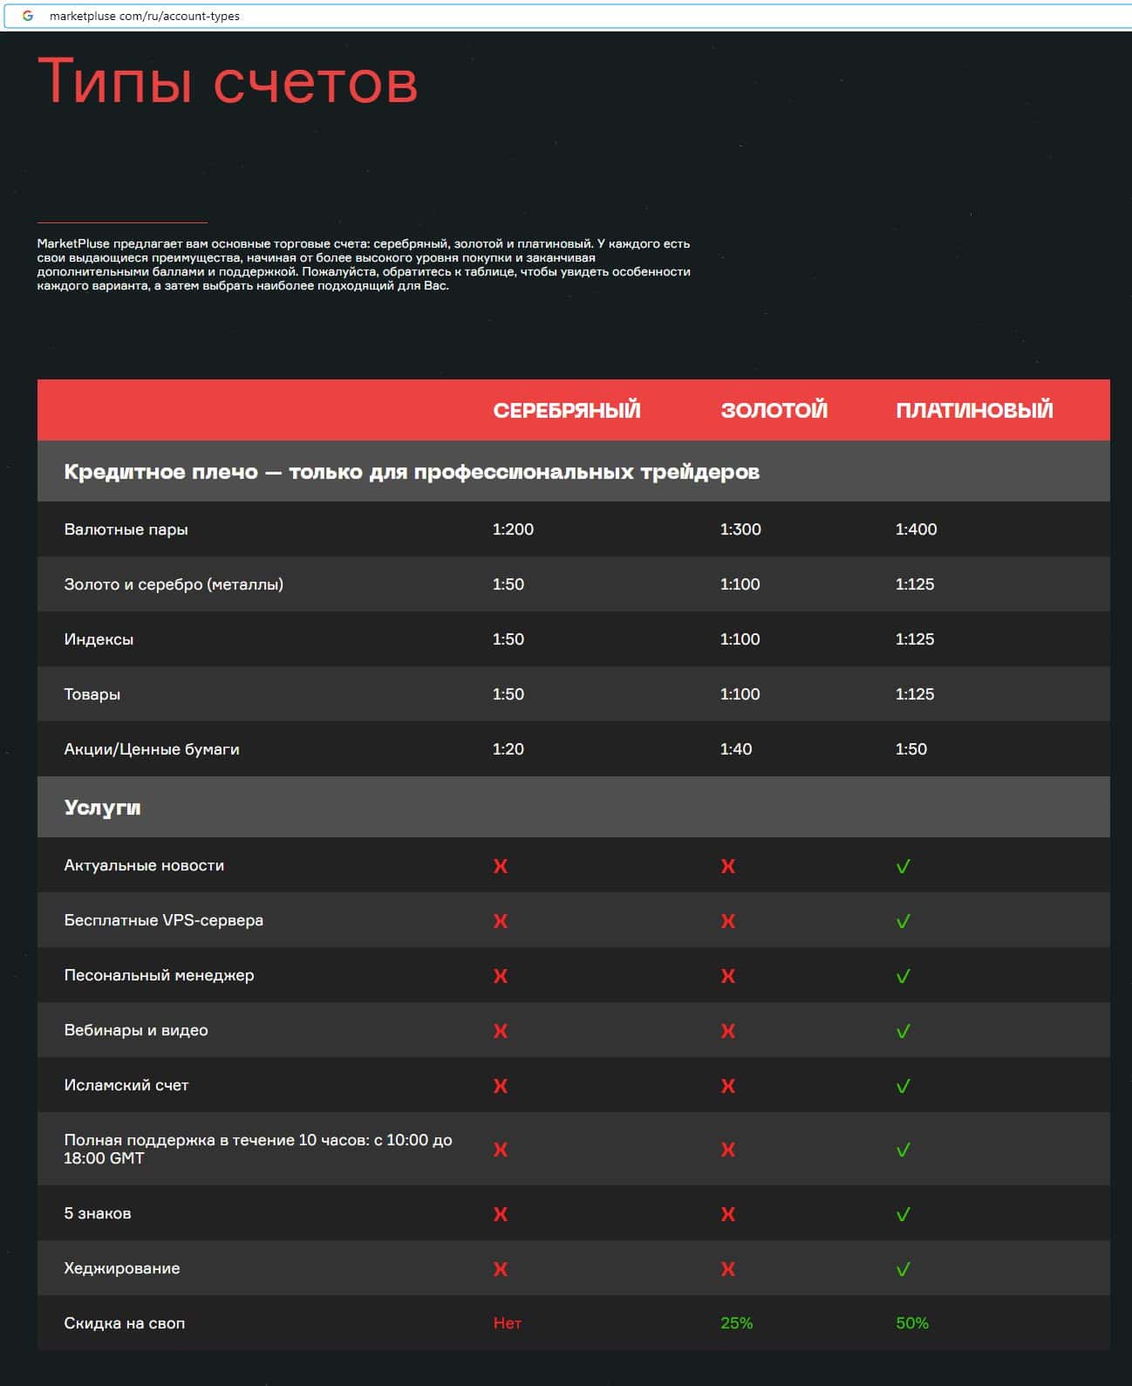Click the Хеджирование row label
The width and height of the screenshot is (1132, 1386).
click(x=122, y=1268)
